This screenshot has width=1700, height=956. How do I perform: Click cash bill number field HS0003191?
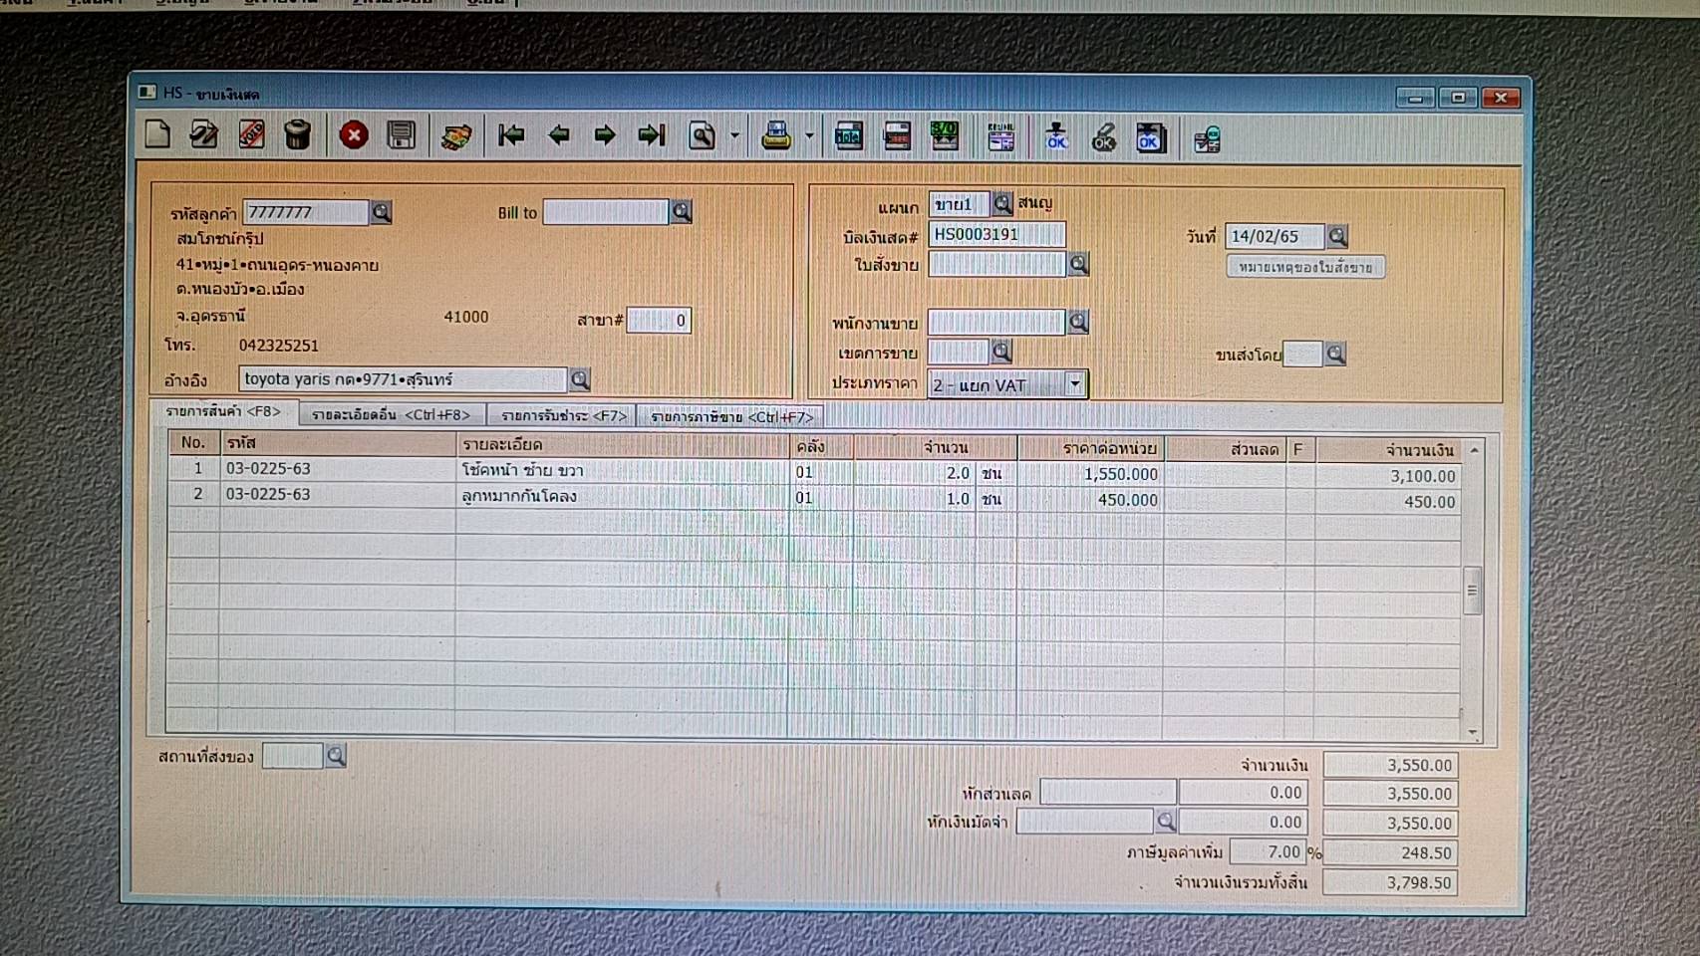[996, 235]
